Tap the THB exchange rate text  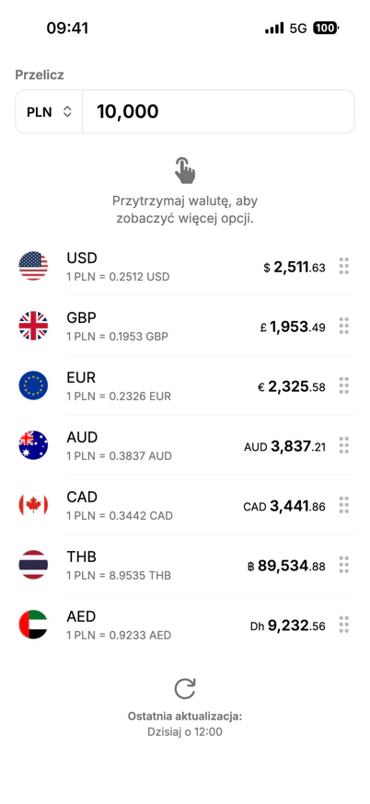tap(119, 575)
